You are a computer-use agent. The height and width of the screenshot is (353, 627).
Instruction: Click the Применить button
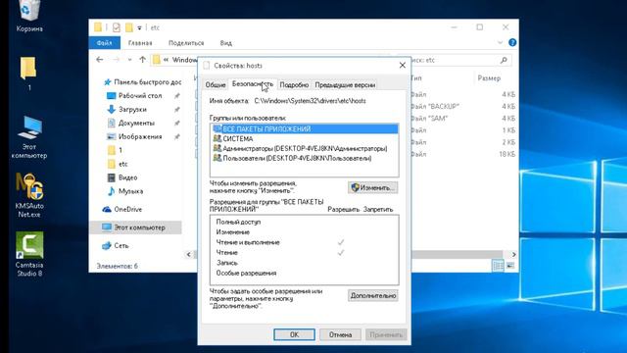(x=386, y=334)
